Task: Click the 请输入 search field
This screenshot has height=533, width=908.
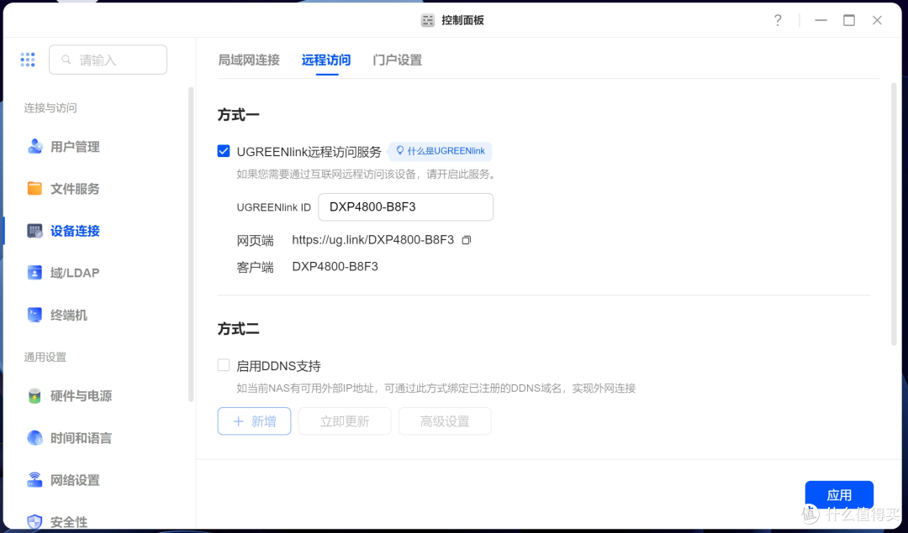Action: [x=108, y=60]
